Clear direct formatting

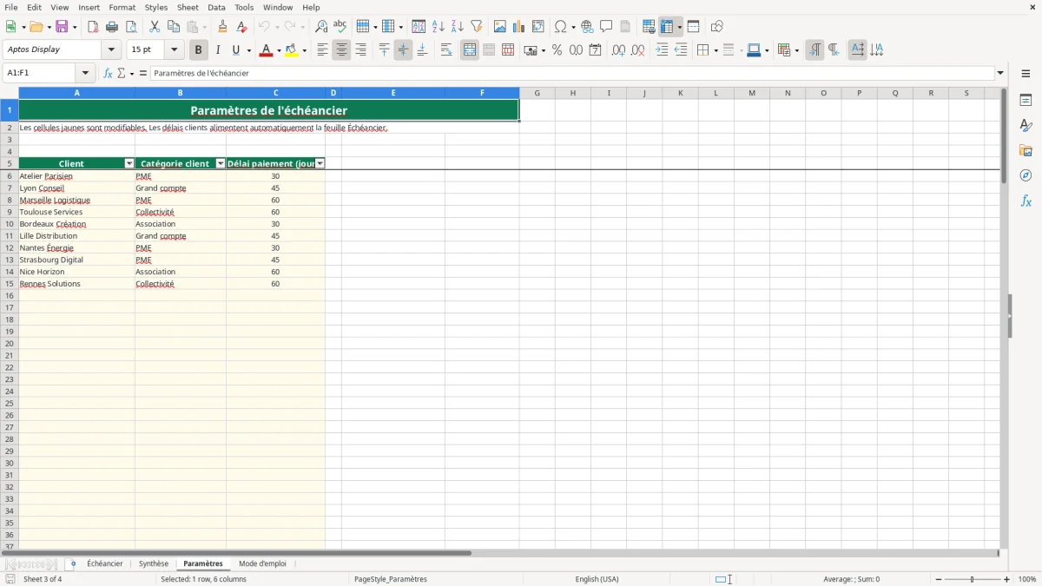click(242, 27)
